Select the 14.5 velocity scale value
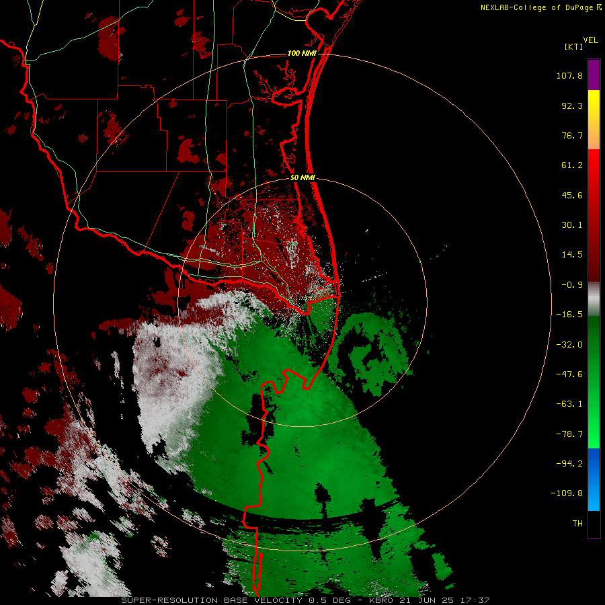This screenshot has width=605, height=605. 572,255
